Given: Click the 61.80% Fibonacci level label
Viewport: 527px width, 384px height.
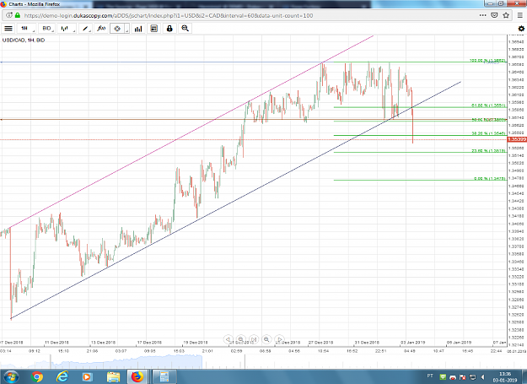Looking at the screenshot, I should click(488, 105).
